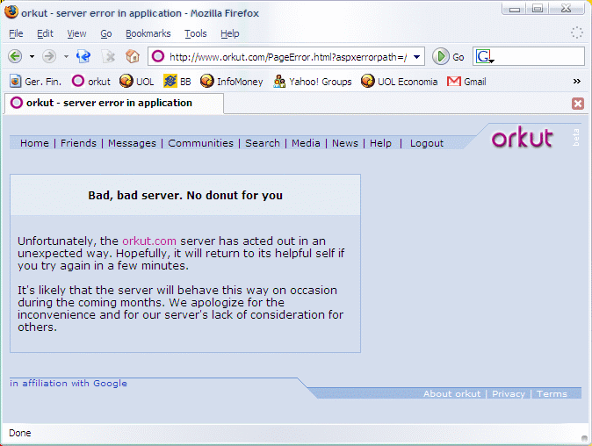Open Forward history dropdown arrow
Screen dimensions: 592x446
coord(66,57)
